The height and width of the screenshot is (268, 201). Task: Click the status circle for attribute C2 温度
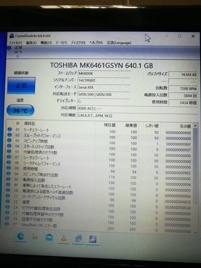coord(7,202)
